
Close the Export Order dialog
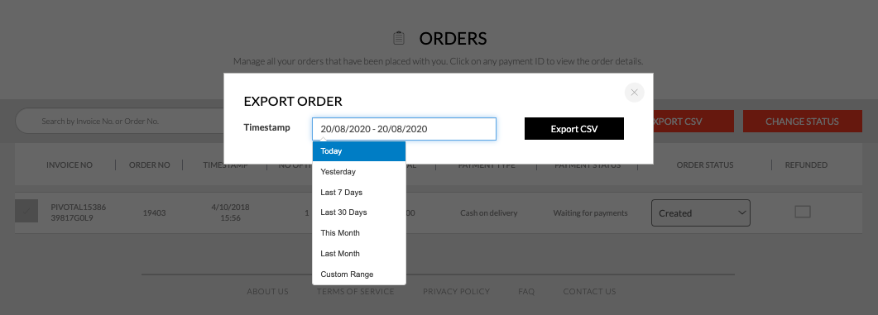[x=634, y=93]
